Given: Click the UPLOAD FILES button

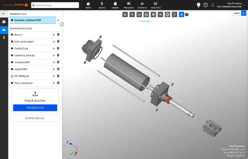Looking at the screenshot, I should 35,108.
